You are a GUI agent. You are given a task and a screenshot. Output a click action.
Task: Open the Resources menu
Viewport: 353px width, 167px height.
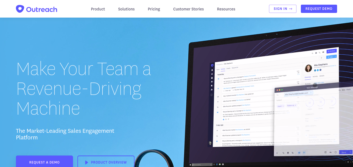click(x=226, y=9)
